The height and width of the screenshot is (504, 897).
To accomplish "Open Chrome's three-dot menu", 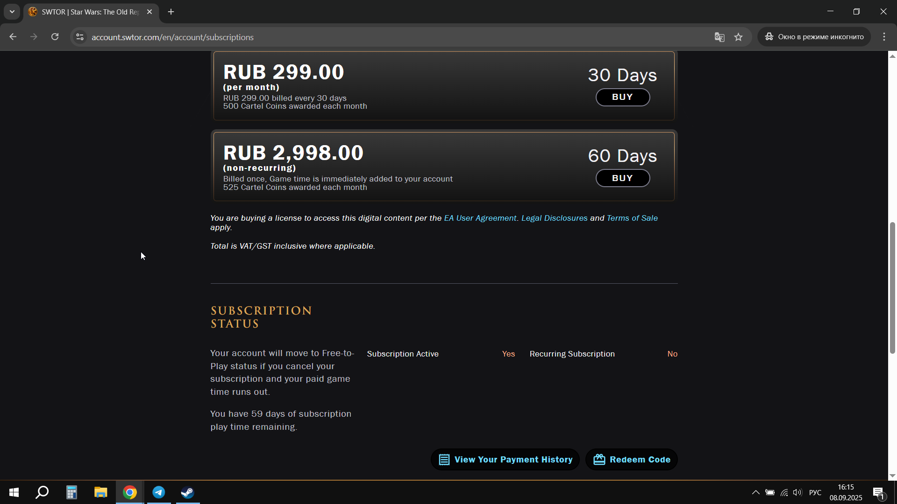I will (x=884, y=37).
